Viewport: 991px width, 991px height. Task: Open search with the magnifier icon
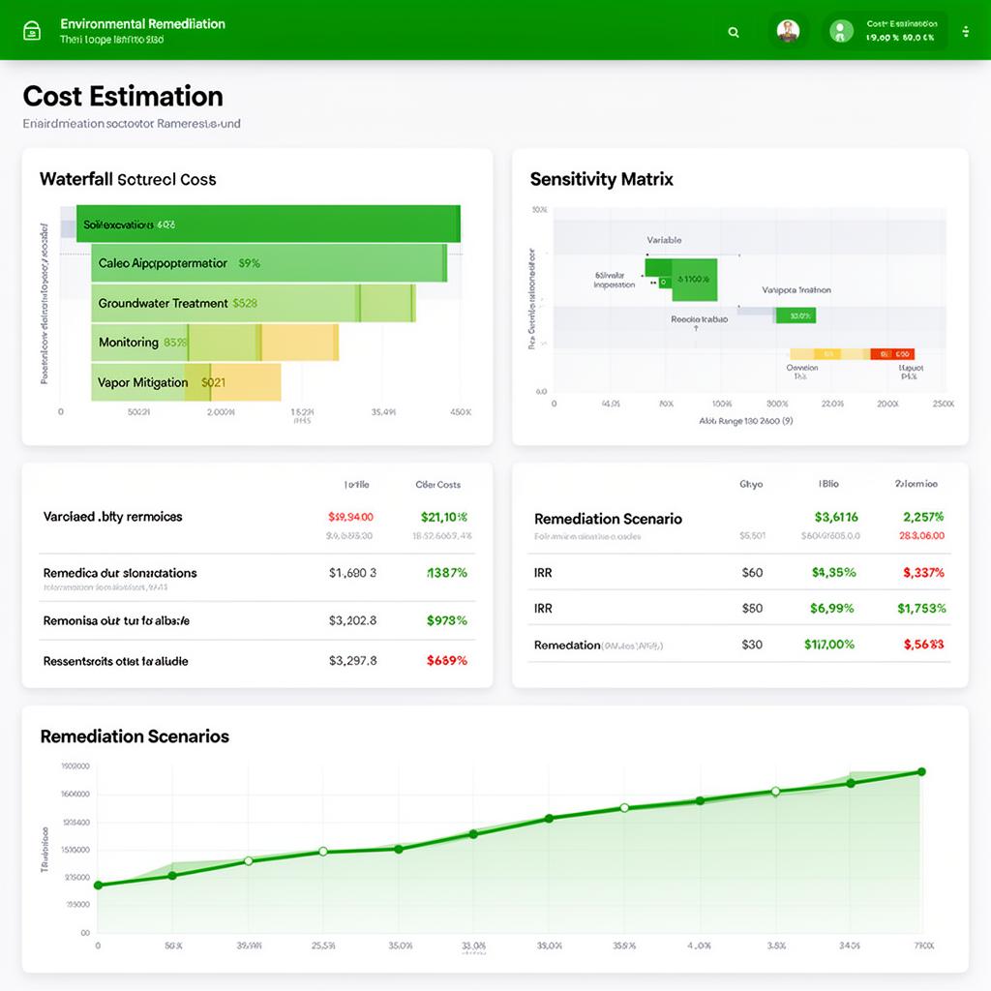734,32
